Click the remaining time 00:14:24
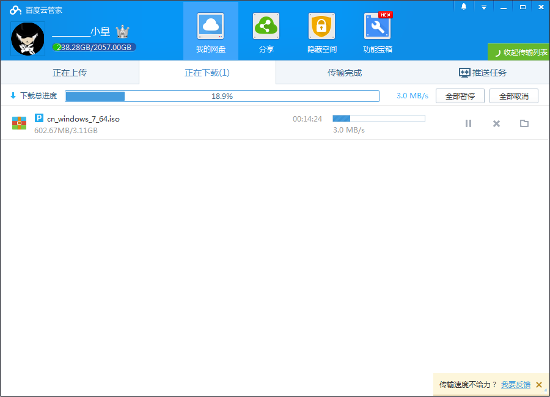The height and width of the screenshot is (397, 550). [x=307, y=119]
